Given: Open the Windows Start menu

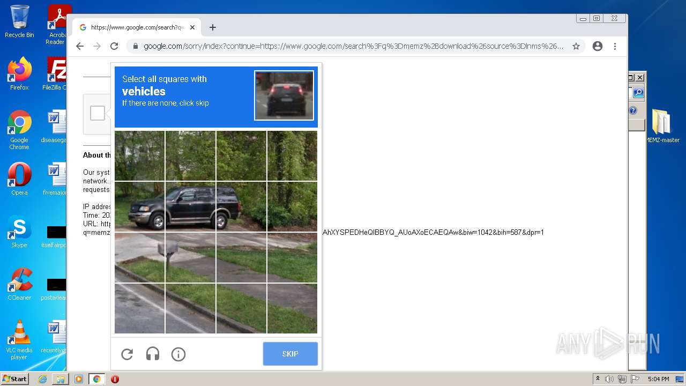Looking at the screenshot, I should click(14, 379).
